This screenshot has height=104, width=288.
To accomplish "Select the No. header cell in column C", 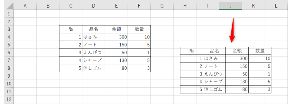I will [71, 29].
